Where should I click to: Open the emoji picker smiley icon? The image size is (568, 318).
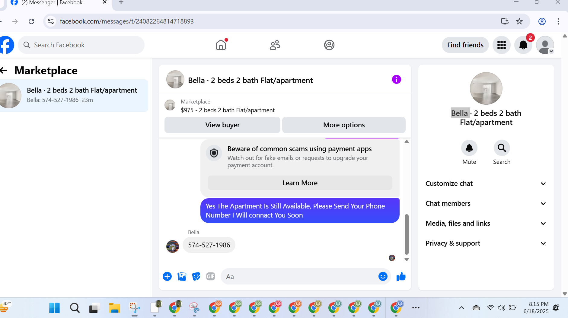pos(383,276)
